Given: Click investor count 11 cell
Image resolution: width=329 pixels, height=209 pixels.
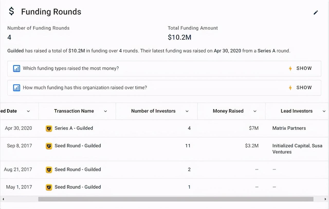Looking at the screenshot, I should (188, 146).
